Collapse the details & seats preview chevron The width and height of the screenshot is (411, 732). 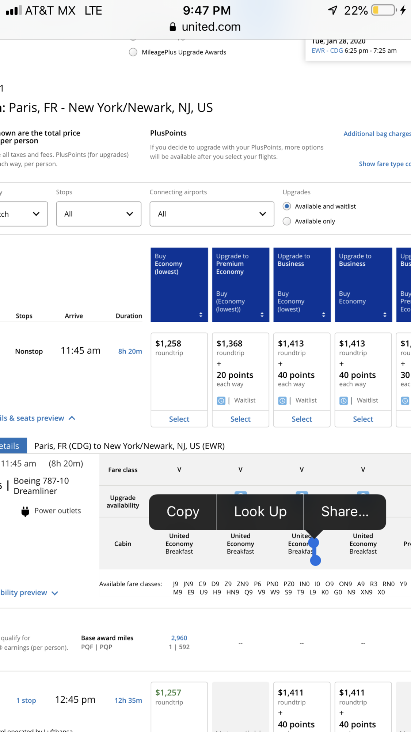72,418
